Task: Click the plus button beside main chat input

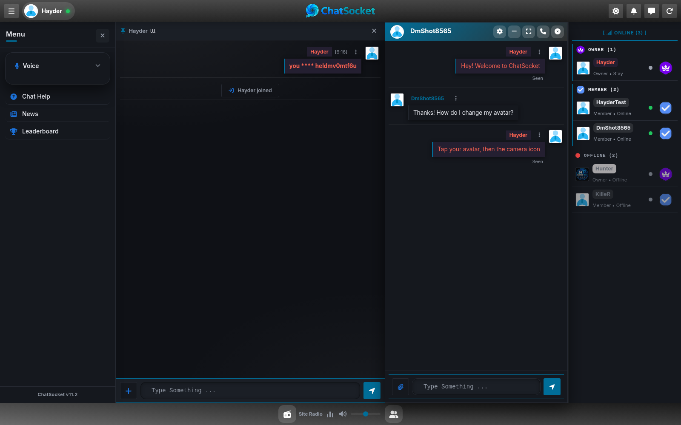Action: coord(129,391)
